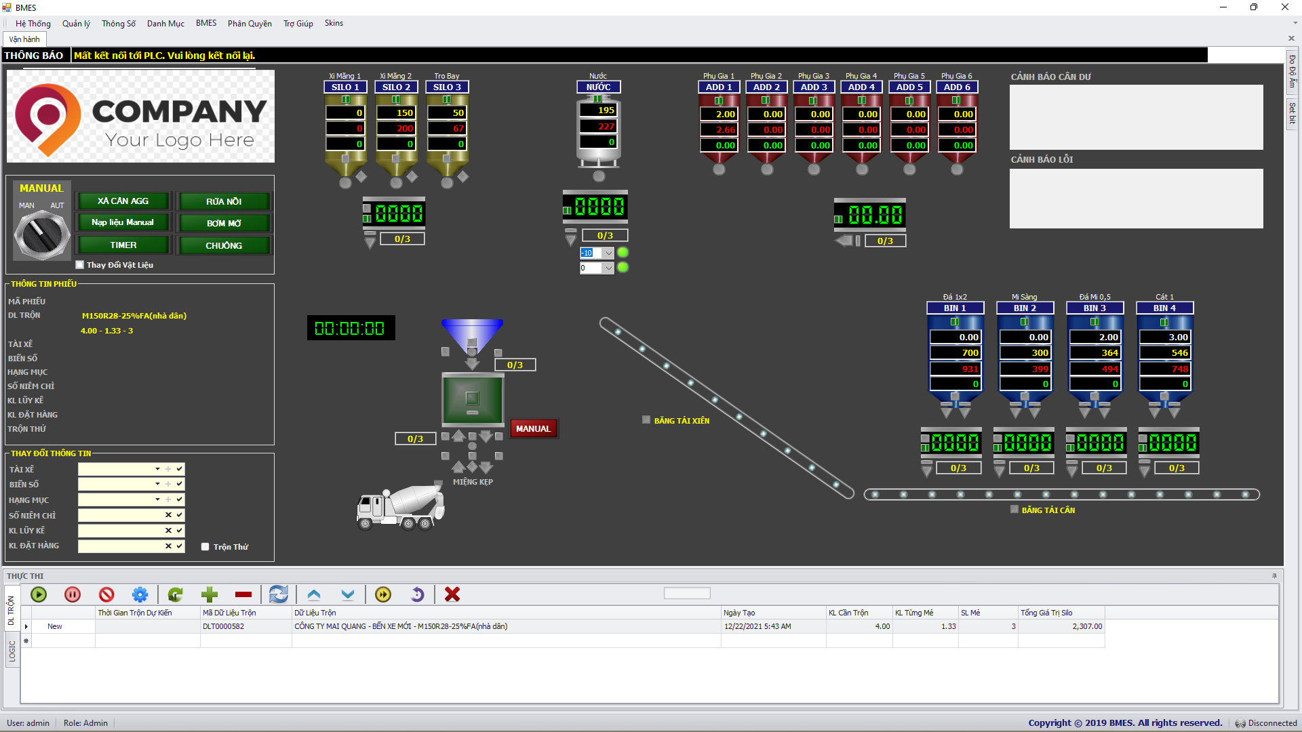Image resolution: width=1302 pixels, height=732 pixels.
Task: Toggle the Thay Đổi Vật Liệu checkbox
Action: pyautogui.click(x=80, y=265)
